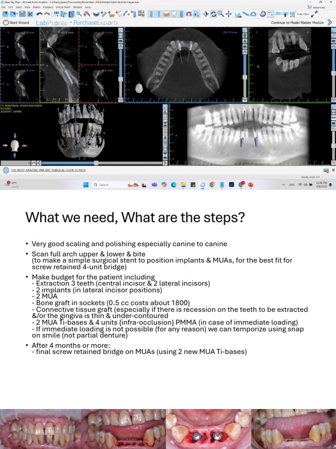Open dropdown arrow next to LabPronto

70,22
